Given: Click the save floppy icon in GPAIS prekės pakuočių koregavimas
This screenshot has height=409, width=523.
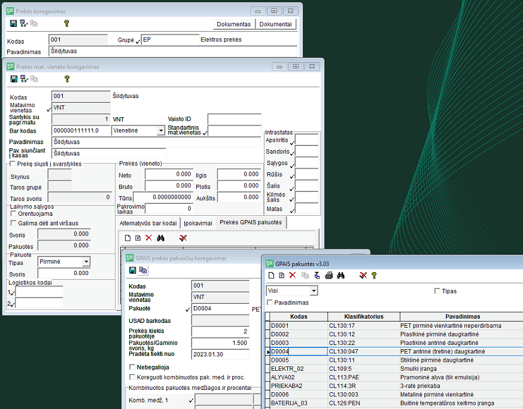Looking at the screenshot, I should pyautogui.click(x=132, y=270).
